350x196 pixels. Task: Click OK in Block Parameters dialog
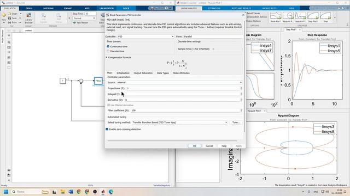tap(195, 146)
